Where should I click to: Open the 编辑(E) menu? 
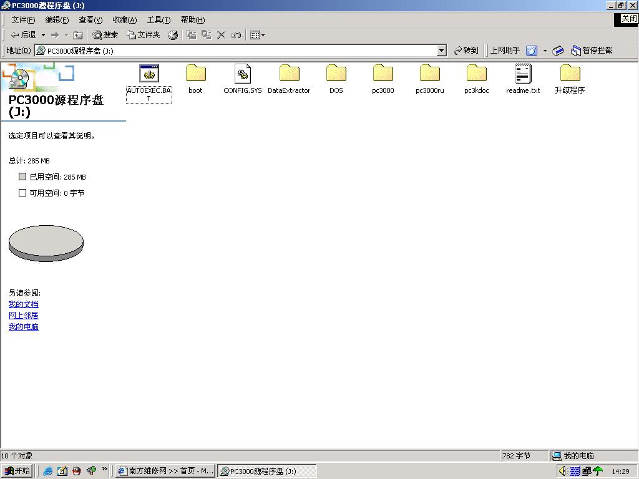pos(57,19)
